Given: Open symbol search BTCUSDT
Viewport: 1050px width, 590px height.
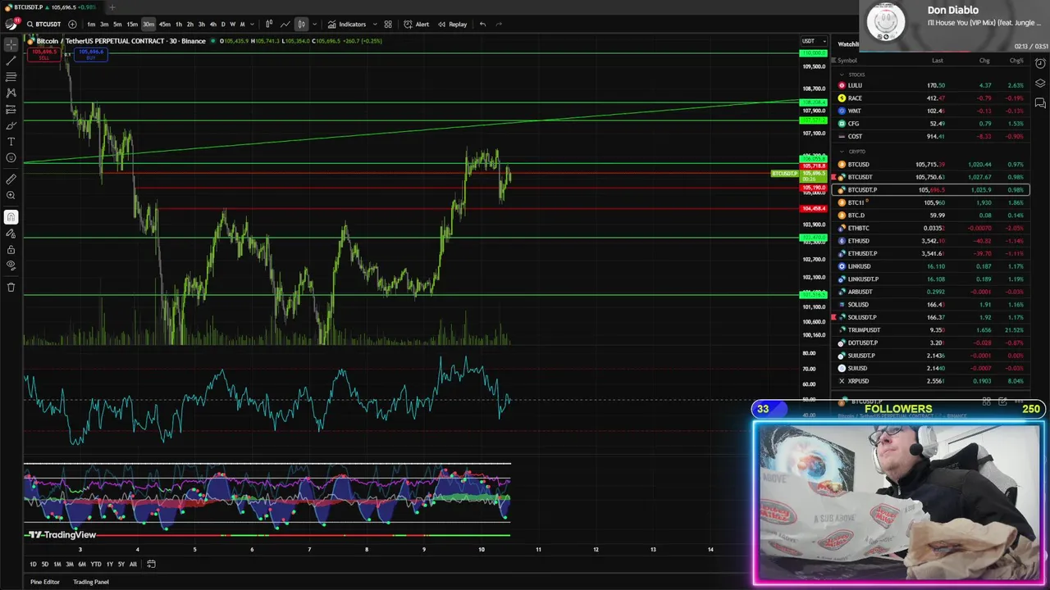Looking at the screenshot, I should click(x=43, y=24).
